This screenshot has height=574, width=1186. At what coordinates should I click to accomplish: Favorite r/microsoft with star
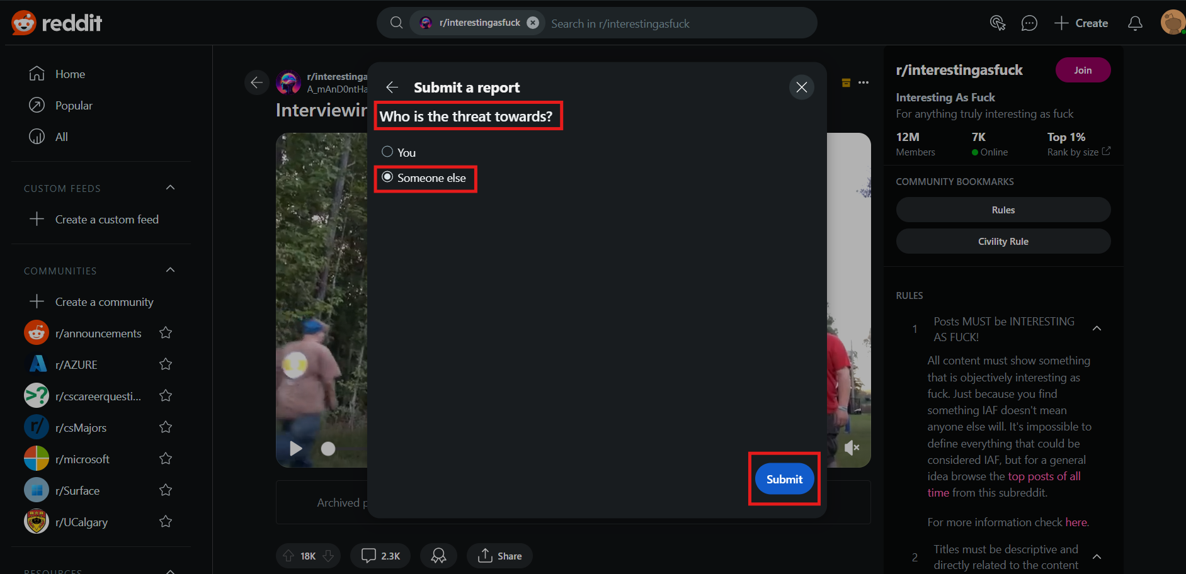click(x=166, y=458)
